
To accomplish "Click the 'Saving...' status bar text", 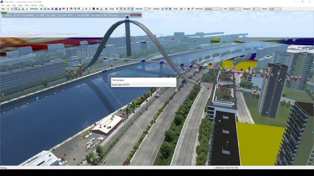I will 4,168.
